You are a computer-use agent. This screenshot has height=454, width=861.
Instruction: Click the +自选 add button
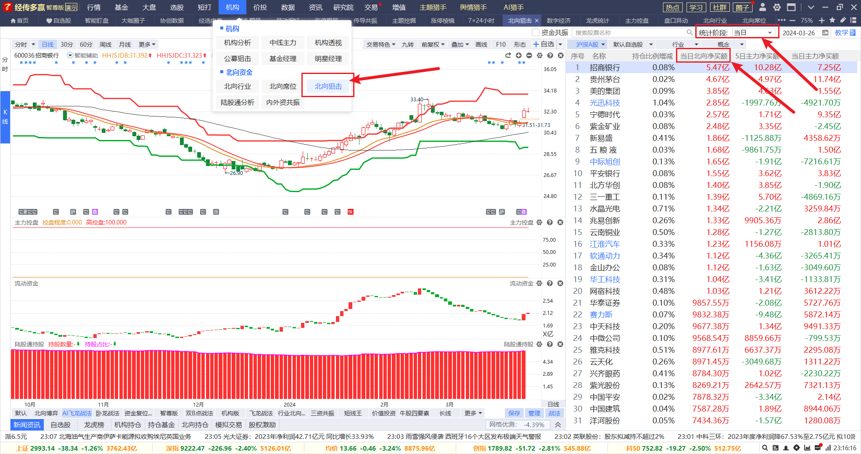pyautogui.click(x=544, y=44)
